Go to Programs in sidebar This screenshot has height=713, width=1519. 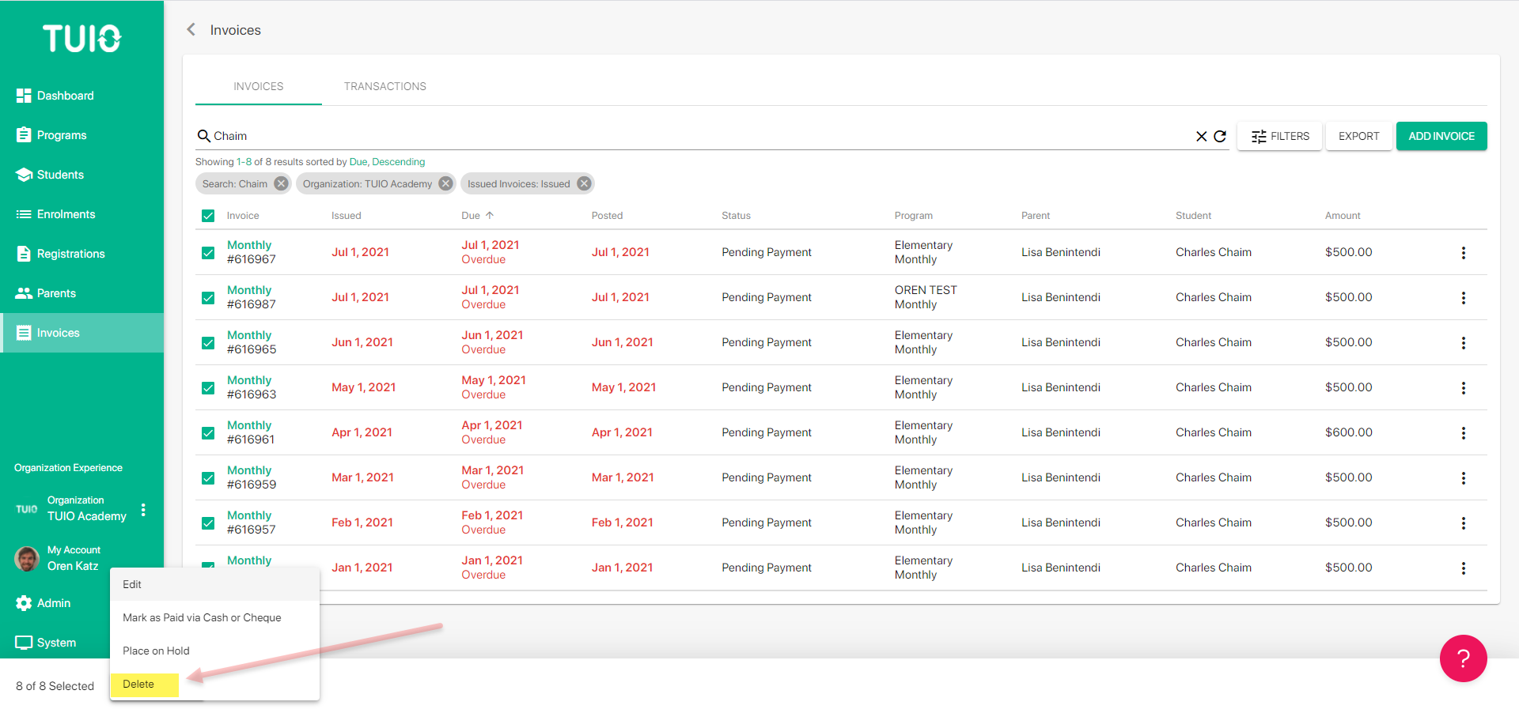[x=51, y=135]
